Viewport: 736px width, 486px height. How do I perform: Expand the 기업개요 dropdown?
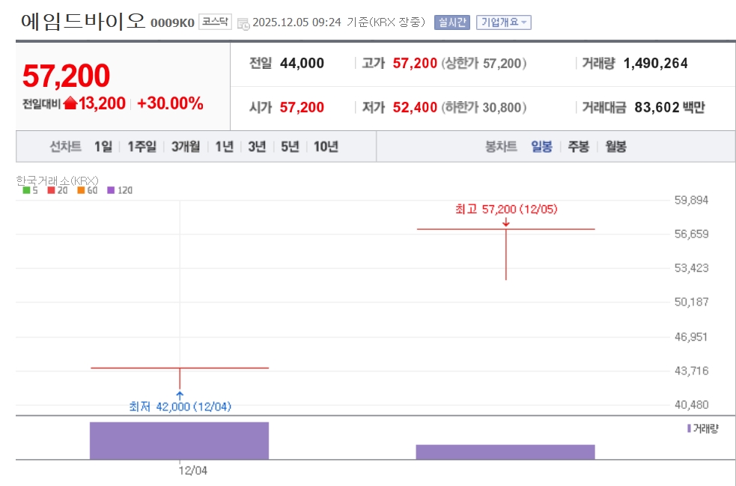[x=503, y=22]
